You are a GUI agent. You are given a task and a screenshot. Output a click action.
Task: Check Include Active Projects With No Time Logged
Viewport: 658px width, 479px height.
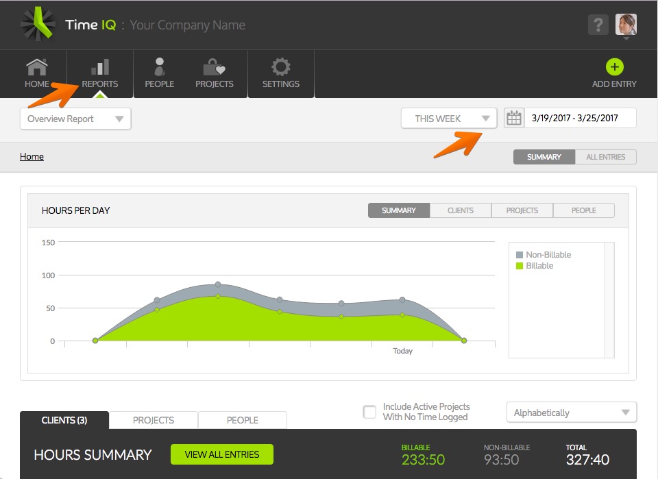click(369, 412)
